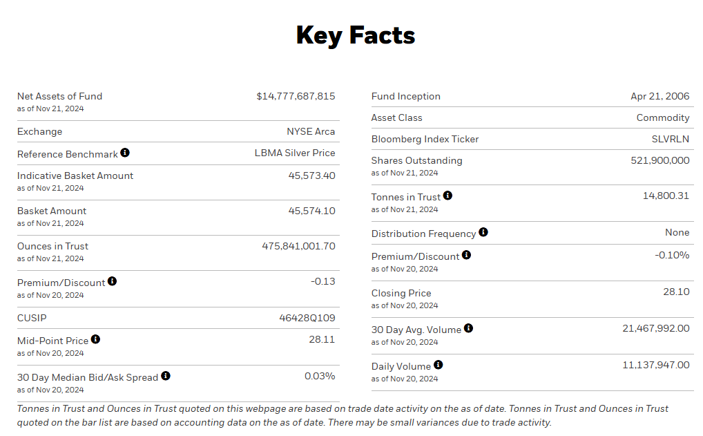Viewport: 703px width, 436px height.
Task: Open info tooltip next to Mid-Point Price
Action: 96,339
